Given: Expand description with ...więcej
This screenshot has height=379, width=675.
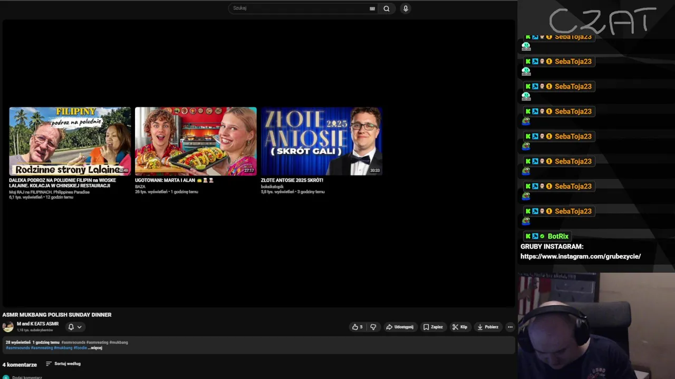Looking at the screenshot, I should click(x=95, y=348).
